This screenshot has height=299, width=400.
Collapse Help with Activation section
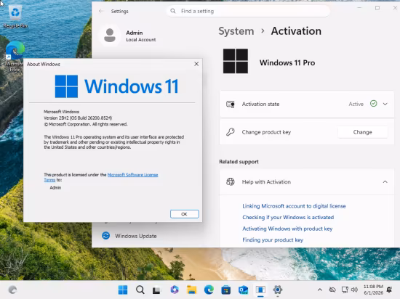point(385,181)
